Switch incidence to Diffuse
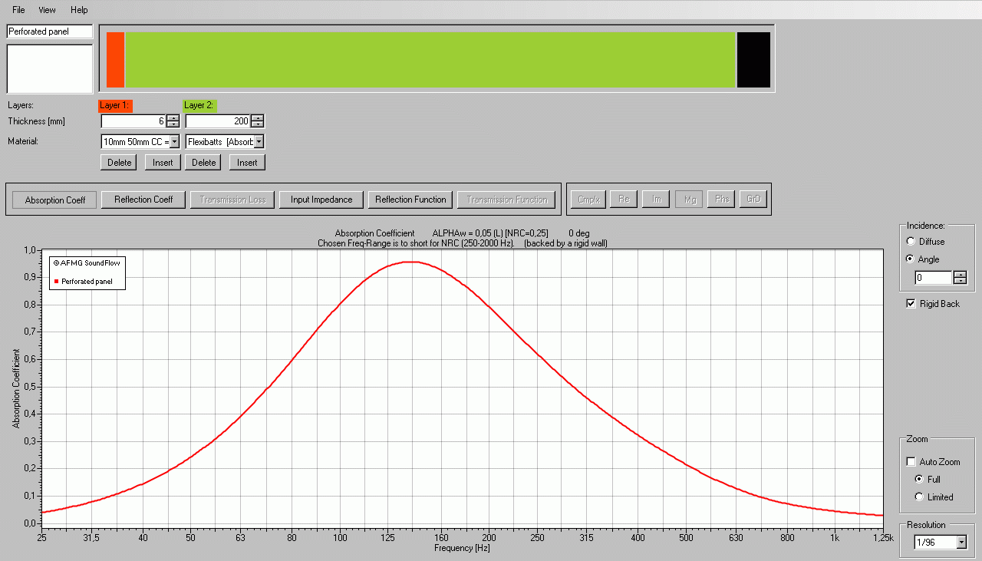The width and height of the screenshot is (982, 561). [x=910, y=241]
